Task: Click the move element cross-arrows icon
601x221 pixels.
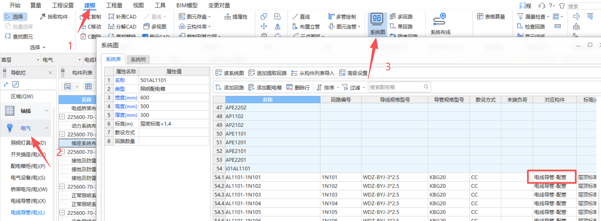Action: coord(264,27)
